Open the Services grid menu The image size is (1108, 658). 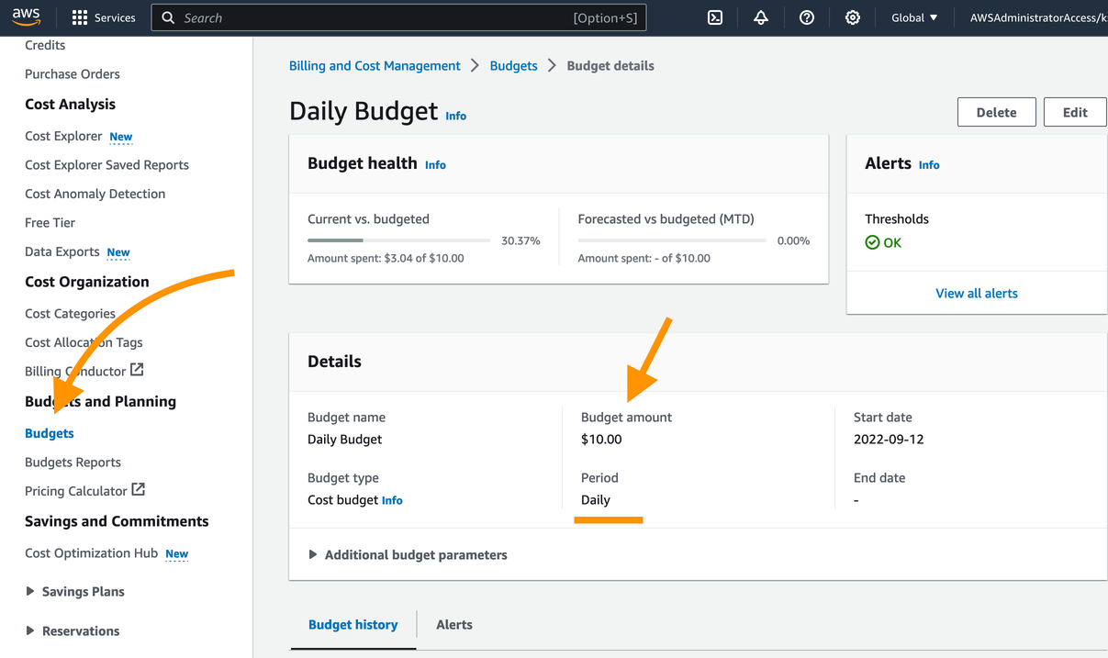[80, 17]
